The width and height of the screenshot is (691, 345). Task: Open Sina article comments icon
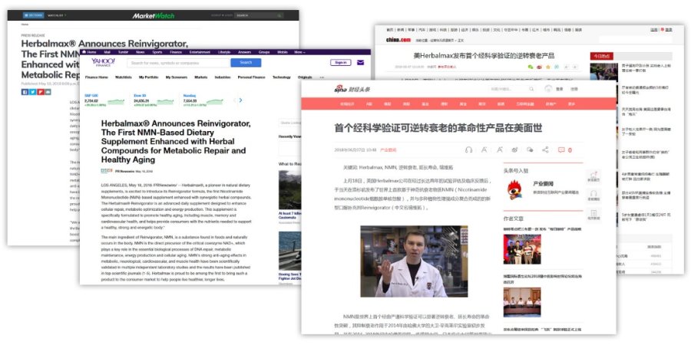(561, 149)
